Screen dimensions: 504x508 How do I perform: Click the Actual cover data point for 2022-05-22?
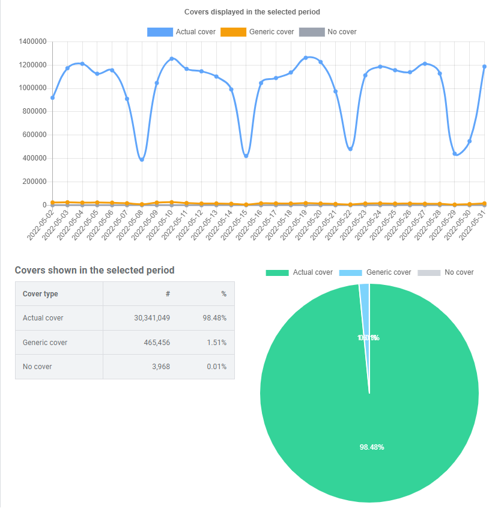(x=350, y=149)
